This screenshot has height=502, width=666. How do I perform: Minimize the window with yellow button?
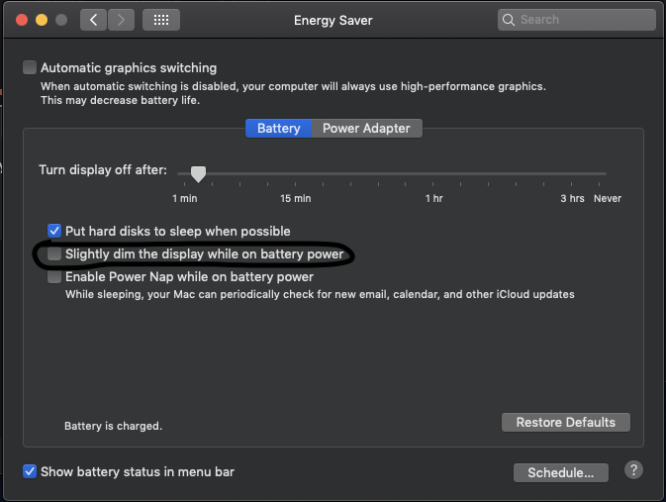pyautogui.click(x=42, y=20)
